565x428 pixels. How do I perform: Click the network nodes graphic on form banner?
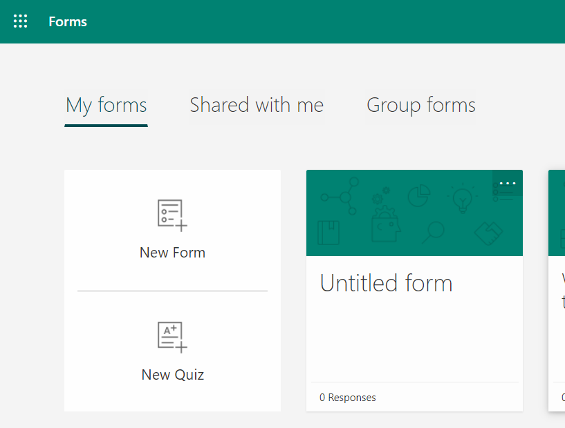pos(341,195)
